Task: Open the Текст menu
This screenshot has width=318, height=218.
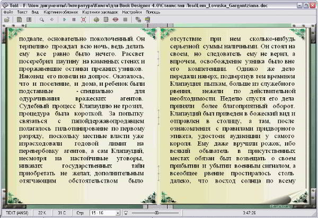Action: (22, 12)
